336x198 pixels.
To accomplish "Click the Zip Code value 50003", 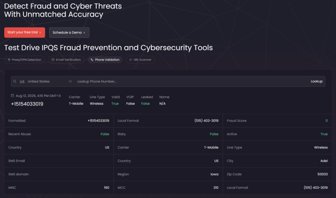I will [323, 174].
